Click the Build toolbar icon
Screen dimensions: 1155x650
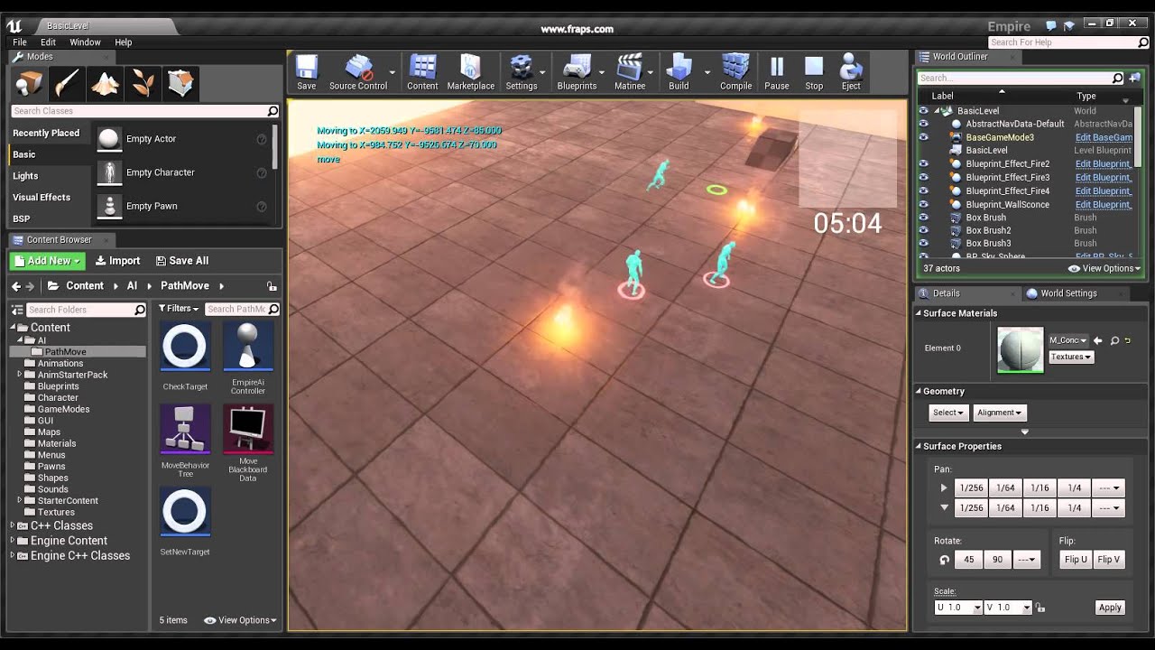point(679,72)
